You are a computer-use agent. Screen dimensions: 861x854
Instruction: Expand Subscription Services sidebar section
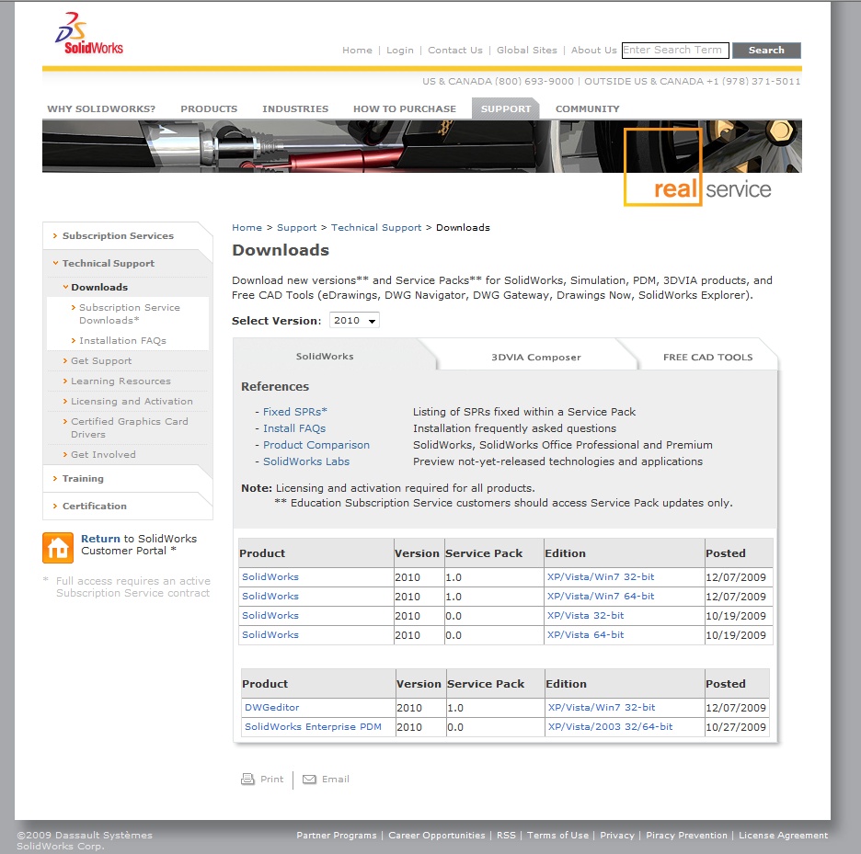click(x=118, y=235)
